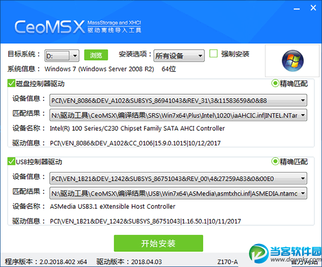Click the green 浏览 browse button

96,55
